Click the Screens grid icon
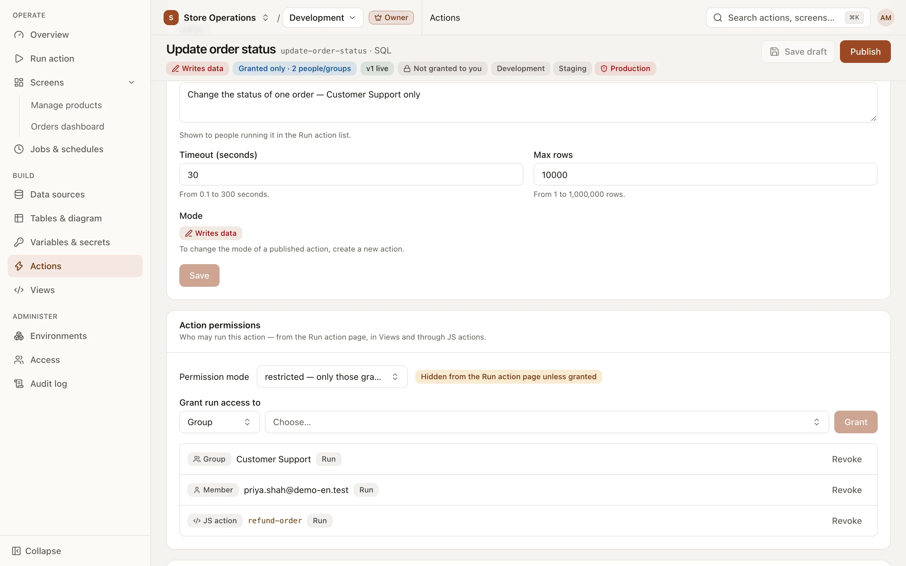Image resolution: width=906 pixels, height=566 pixels. click(19, 82)
